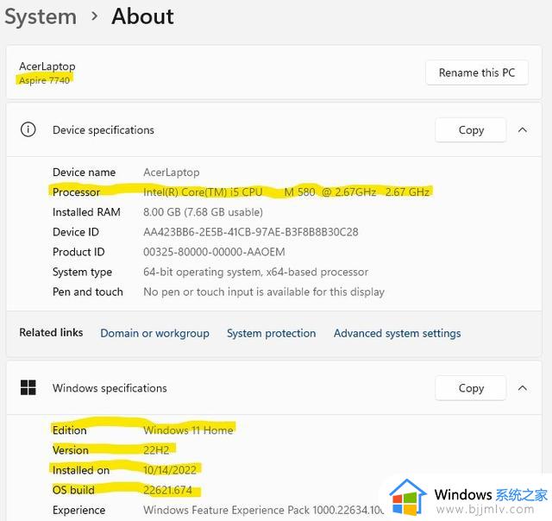Viewport: 552px width, 521px height.
Task: Go back to System in breadcrumb
Action: point(41,16)
